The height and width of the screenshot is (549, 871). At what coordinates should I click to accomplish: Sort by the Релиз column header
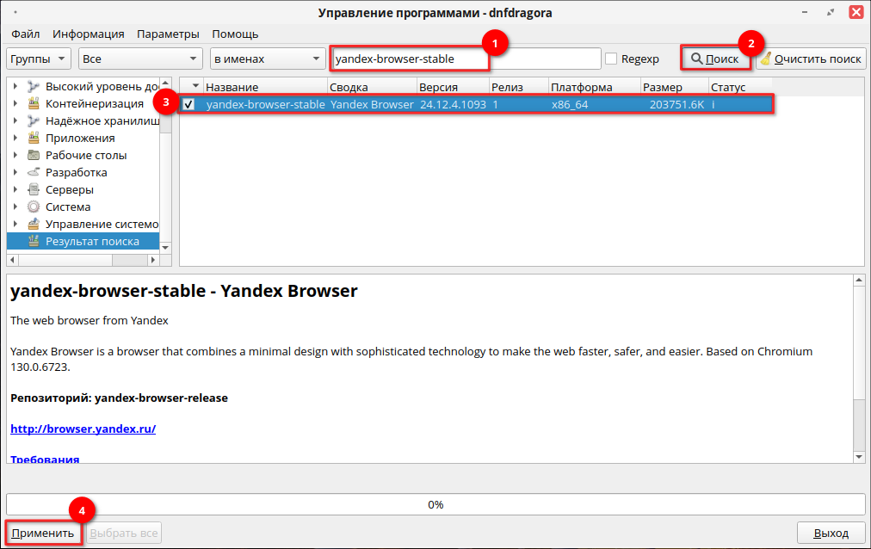coord(518,87)
